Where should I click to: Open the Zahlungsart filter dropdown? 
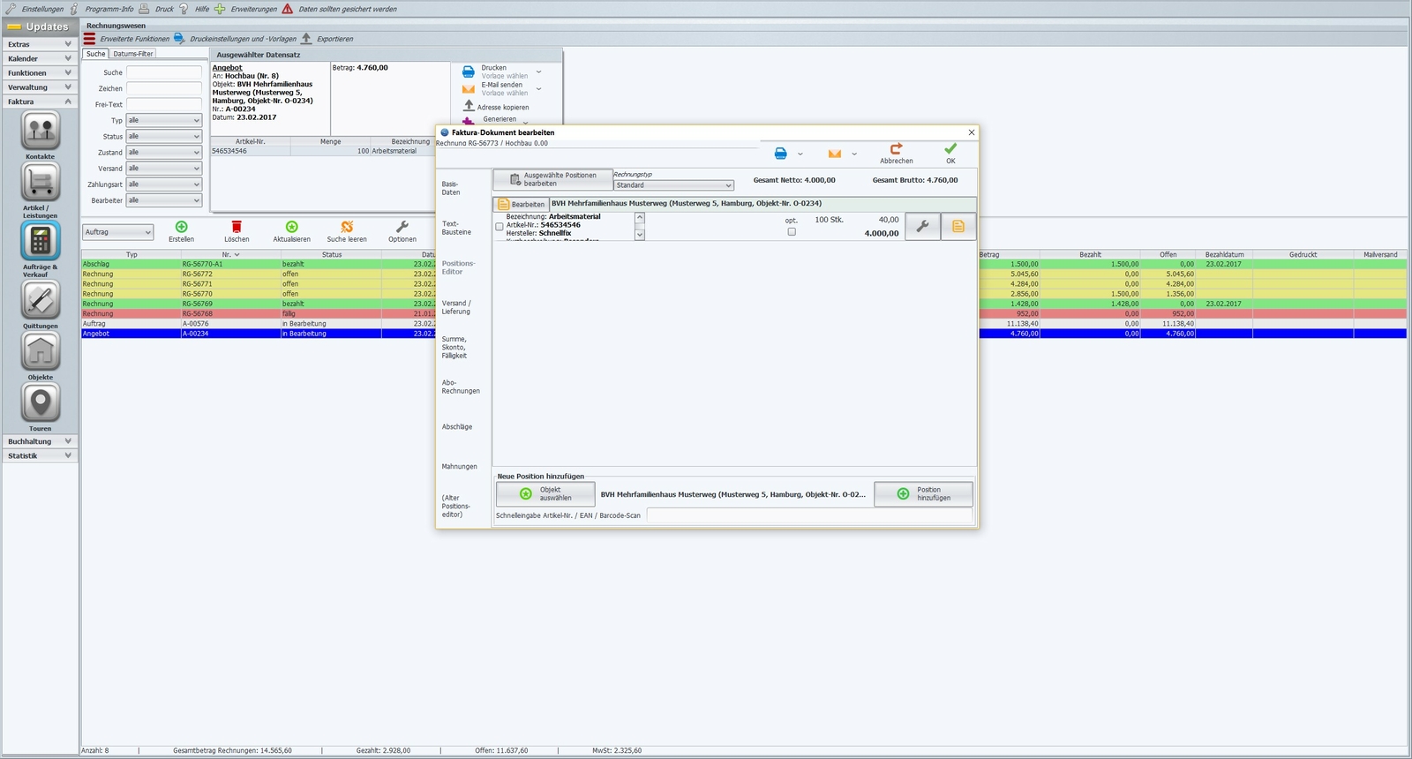(x=164, y=184)
